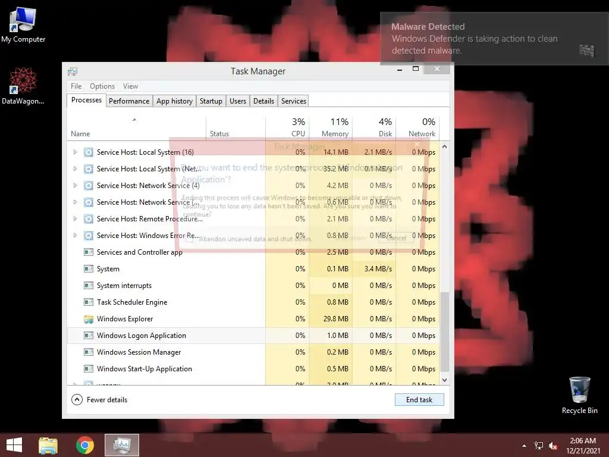Switch to the Services tab

[294, 101]
